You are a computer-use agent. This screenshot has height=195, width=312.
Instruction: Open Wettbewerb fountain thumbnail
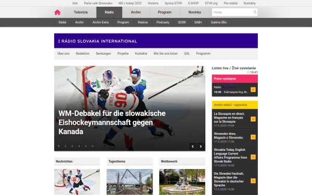pyautogui.click(x=183, y=182)
